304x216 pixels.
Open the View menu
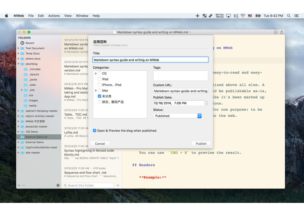point(68,16)
